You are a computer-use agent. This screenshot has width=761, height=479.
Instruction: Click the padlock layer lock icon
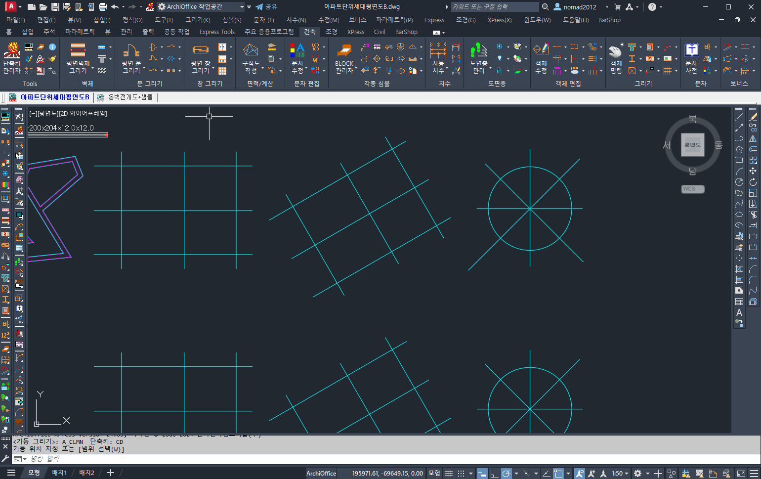click(x=499, y=71)
